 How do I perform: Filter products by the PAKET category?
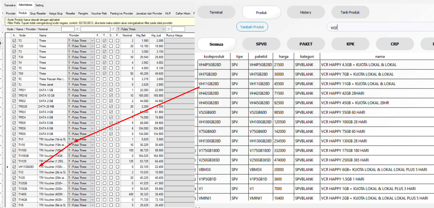(x=306, y=44)
